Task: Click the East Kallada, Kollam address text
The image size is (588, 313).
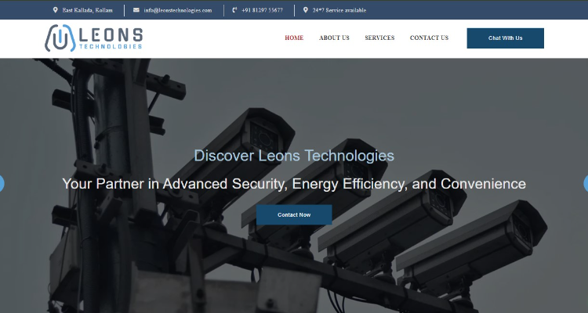Action: point(87,10)
